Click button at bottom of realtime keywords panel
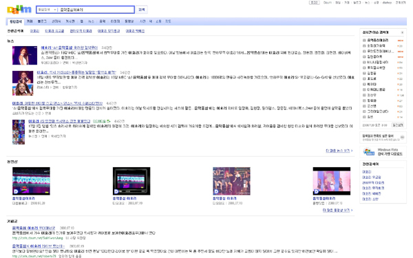 pyautogui.click(x=397, y=125)
